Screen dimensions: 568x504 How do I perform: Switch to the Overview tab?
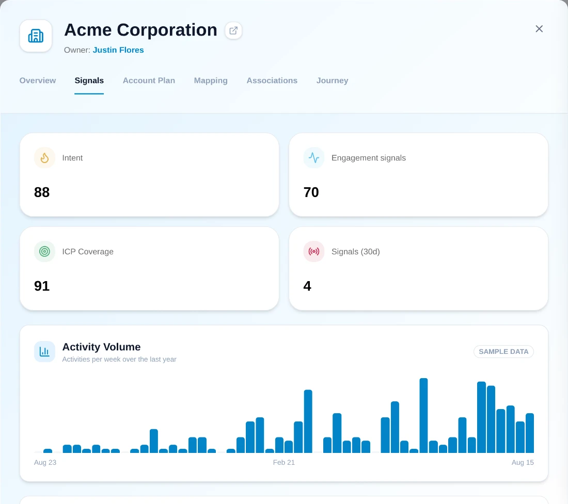(x=38, y=80)
